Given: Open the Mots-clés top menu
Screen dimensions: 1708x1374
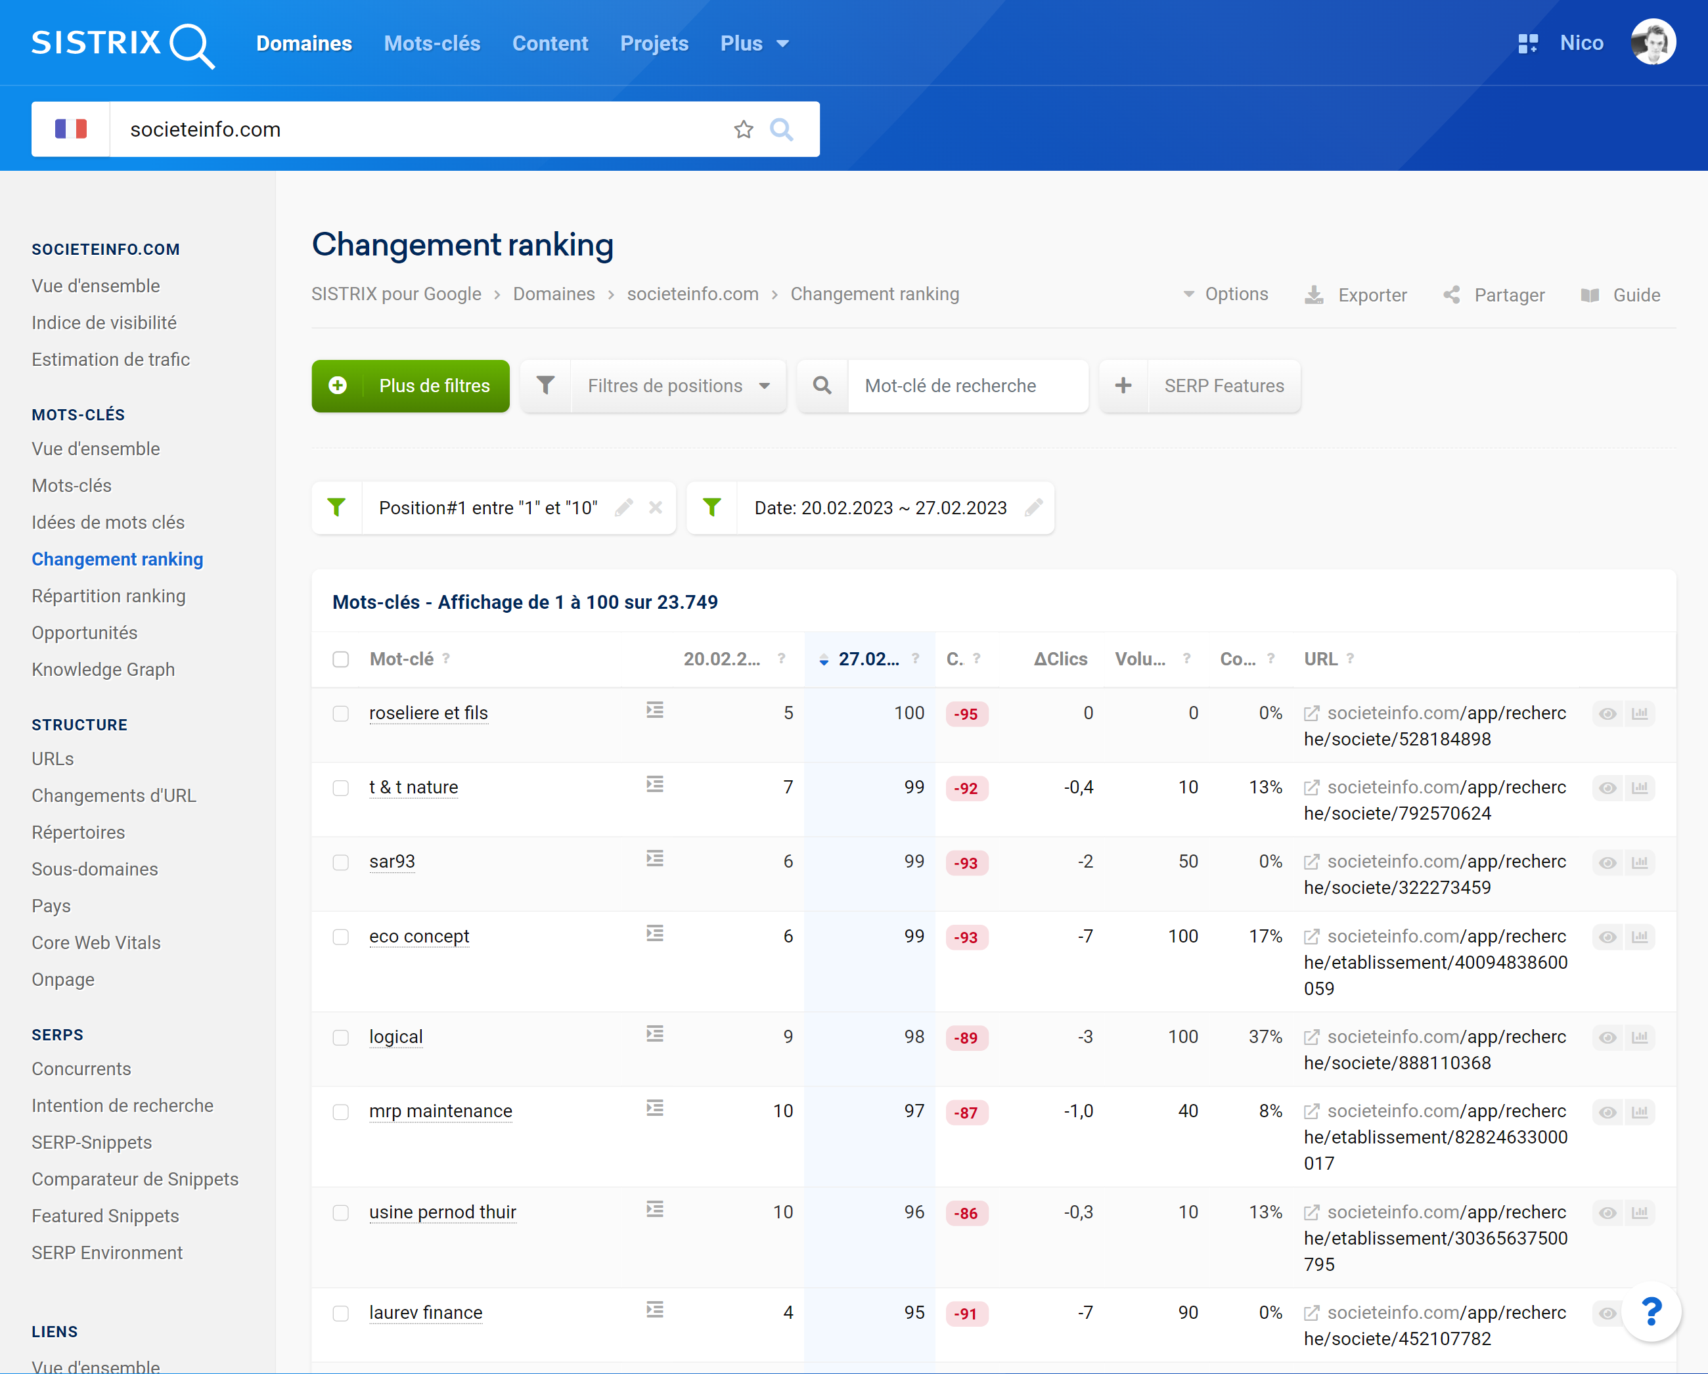Looking at the screenshot, I should (x=432, y=43).
